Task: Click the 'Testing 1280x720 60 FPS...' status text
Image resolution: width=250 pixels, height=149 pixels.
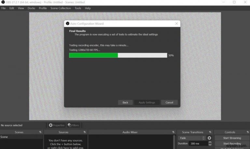Action: coord(85,50)
